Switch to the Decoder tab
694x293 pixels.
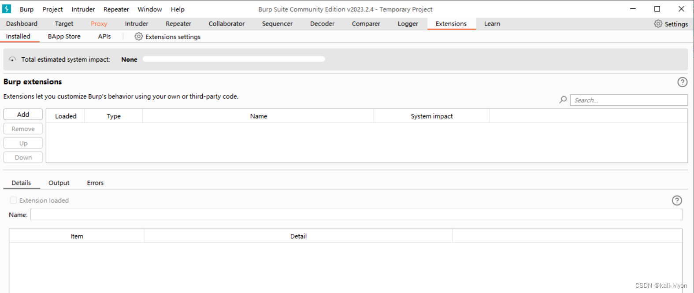pos(322,24)
